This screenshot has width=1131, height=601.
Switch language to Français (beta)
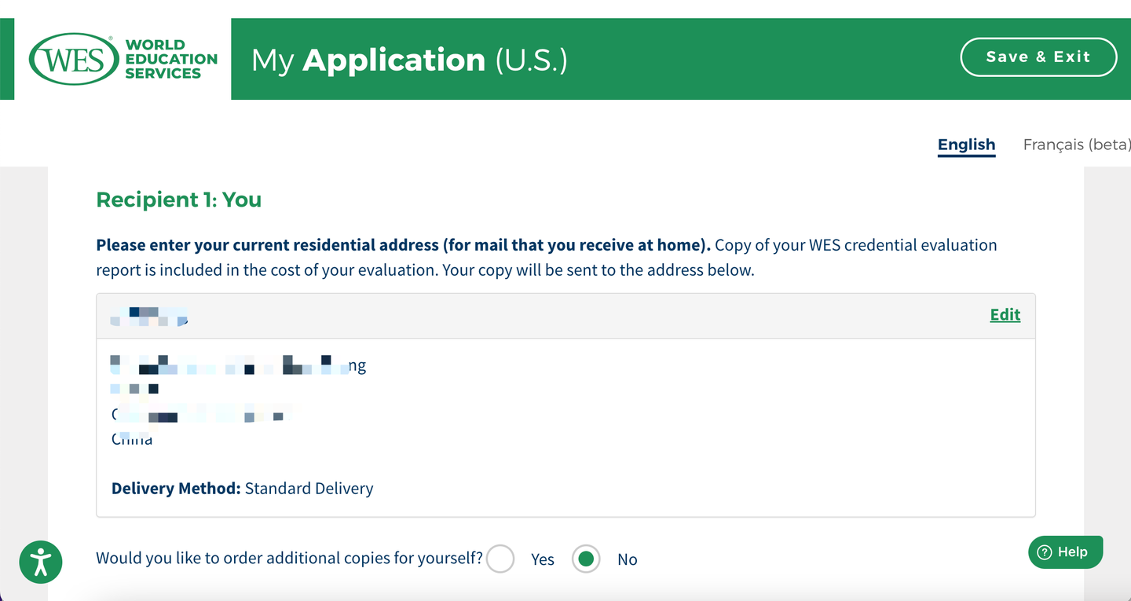click(1076, 145)
